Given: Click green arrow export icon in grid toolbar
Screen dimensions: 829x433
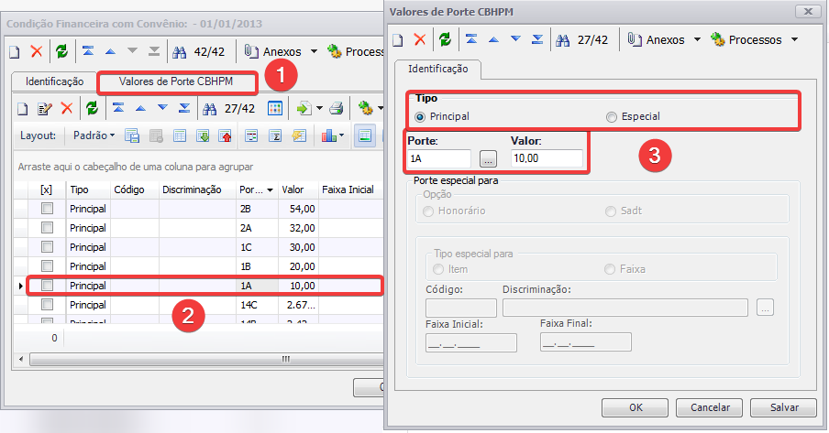Looking at the screenshot, I should point(304,108).
